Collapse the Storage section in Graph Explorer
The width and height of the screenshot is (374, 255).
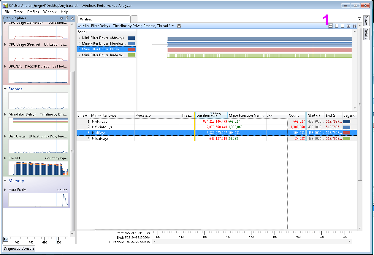point(5,89)
